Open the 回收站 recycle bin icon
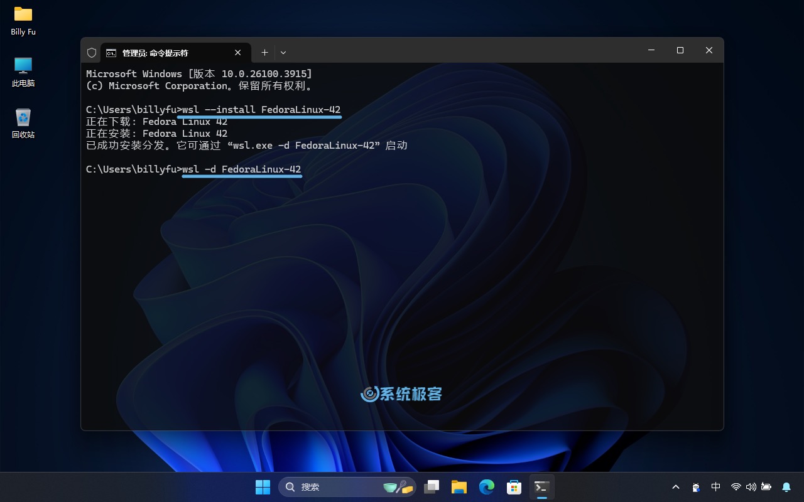The image size is (804, 502). click(23, 124)
